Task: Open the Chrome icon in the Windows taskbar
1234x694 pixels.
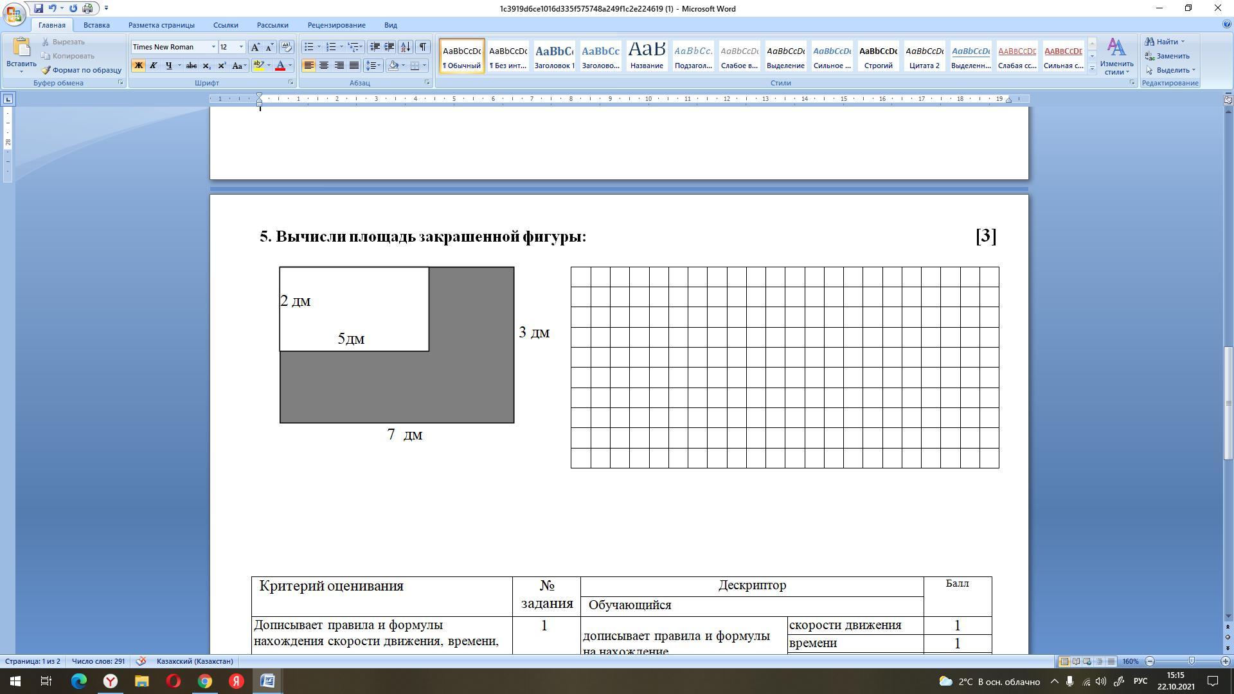Action: 205,681
